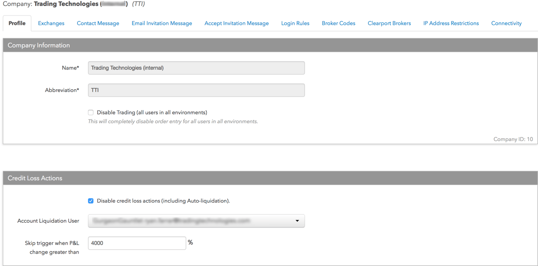
Task: Switch to the Exchanges tab
Action: [x=51, y=23]
